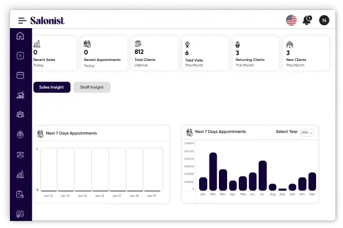
Task: Click the Recent Sales chart icon
Action: (37, 44)
